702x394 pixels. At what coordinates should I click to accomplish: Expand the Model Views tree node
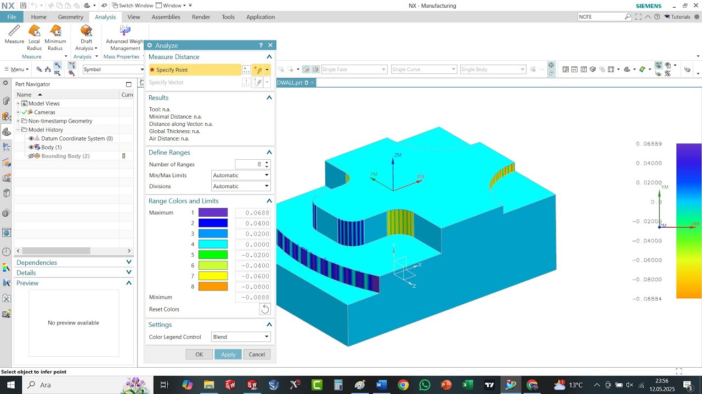(18, 103)
